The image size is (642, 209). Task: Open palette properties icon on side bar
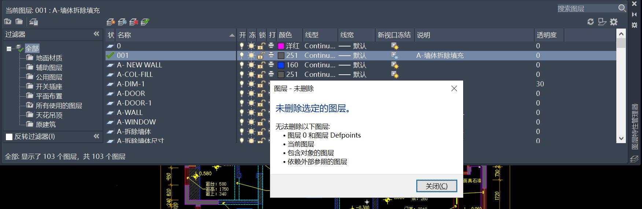(635, 25)
